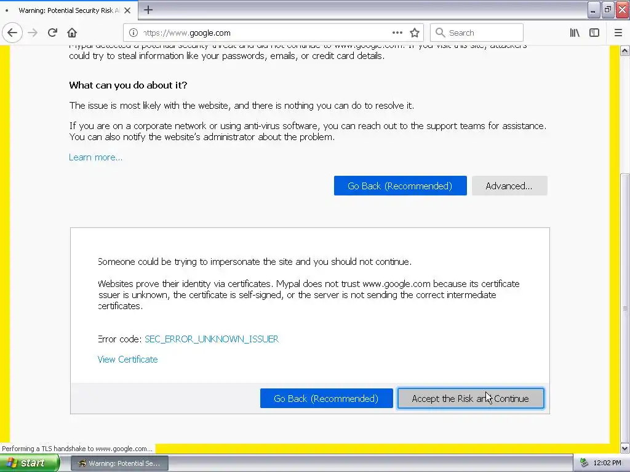Image resolution: width=630 pixels, height=472 pixels.
Task: Restore down the browser window
Action: coord(607,10)
